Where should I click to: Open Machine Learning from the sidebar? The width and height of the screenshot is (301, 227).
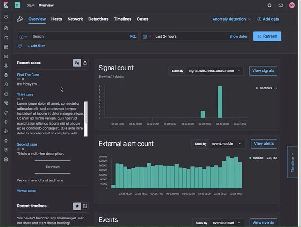(x=6, y=75)
